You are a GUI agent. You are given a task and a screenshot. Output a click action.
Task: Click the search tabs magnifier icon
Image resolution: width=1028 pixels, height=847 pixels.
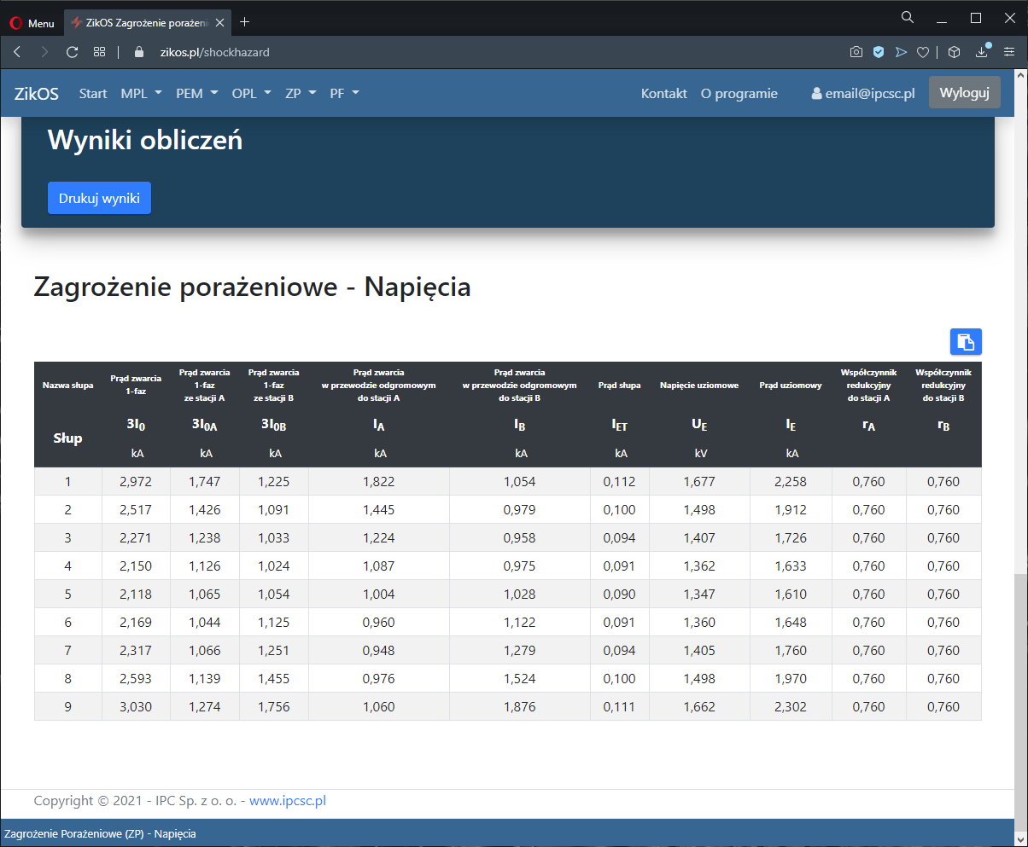pos(908,17)
